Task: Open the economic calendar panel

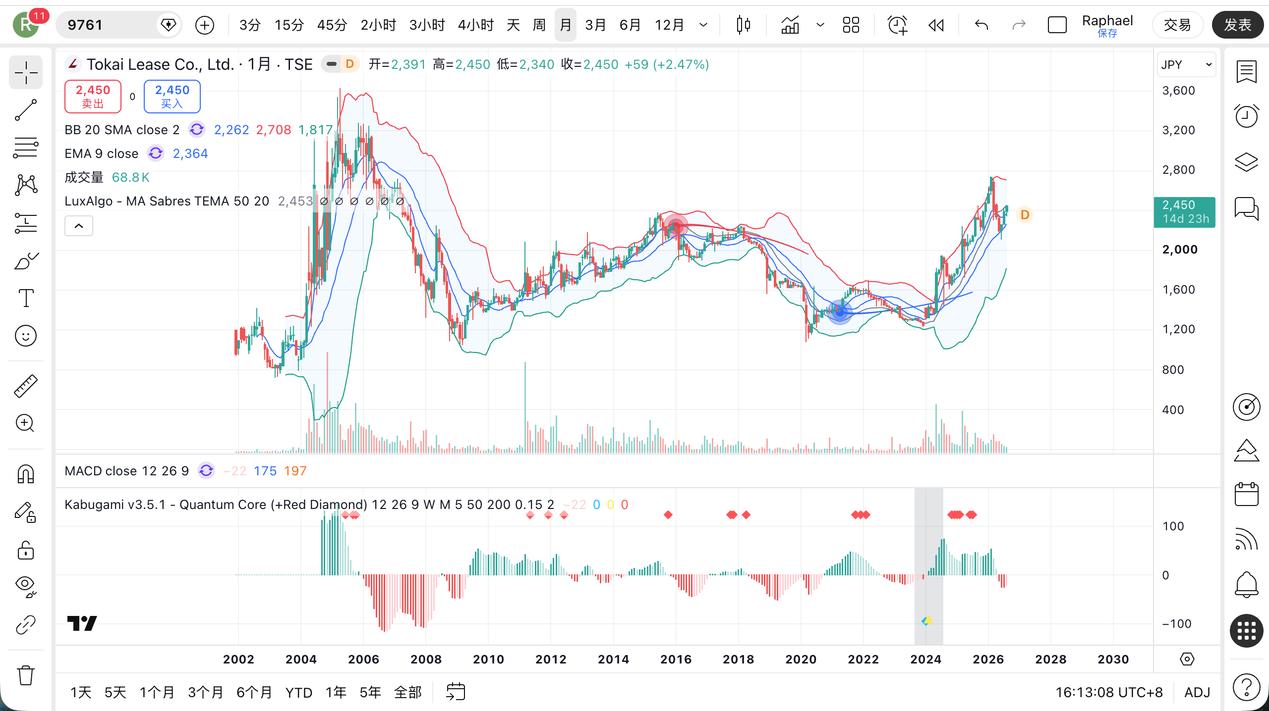Action: pyautogui.click(x=1246, y=494)
